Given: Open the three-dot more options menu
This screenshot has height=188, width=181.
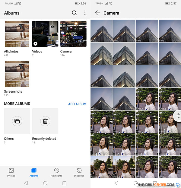Looking at the screenshot, I should click(x=85, y=13).
